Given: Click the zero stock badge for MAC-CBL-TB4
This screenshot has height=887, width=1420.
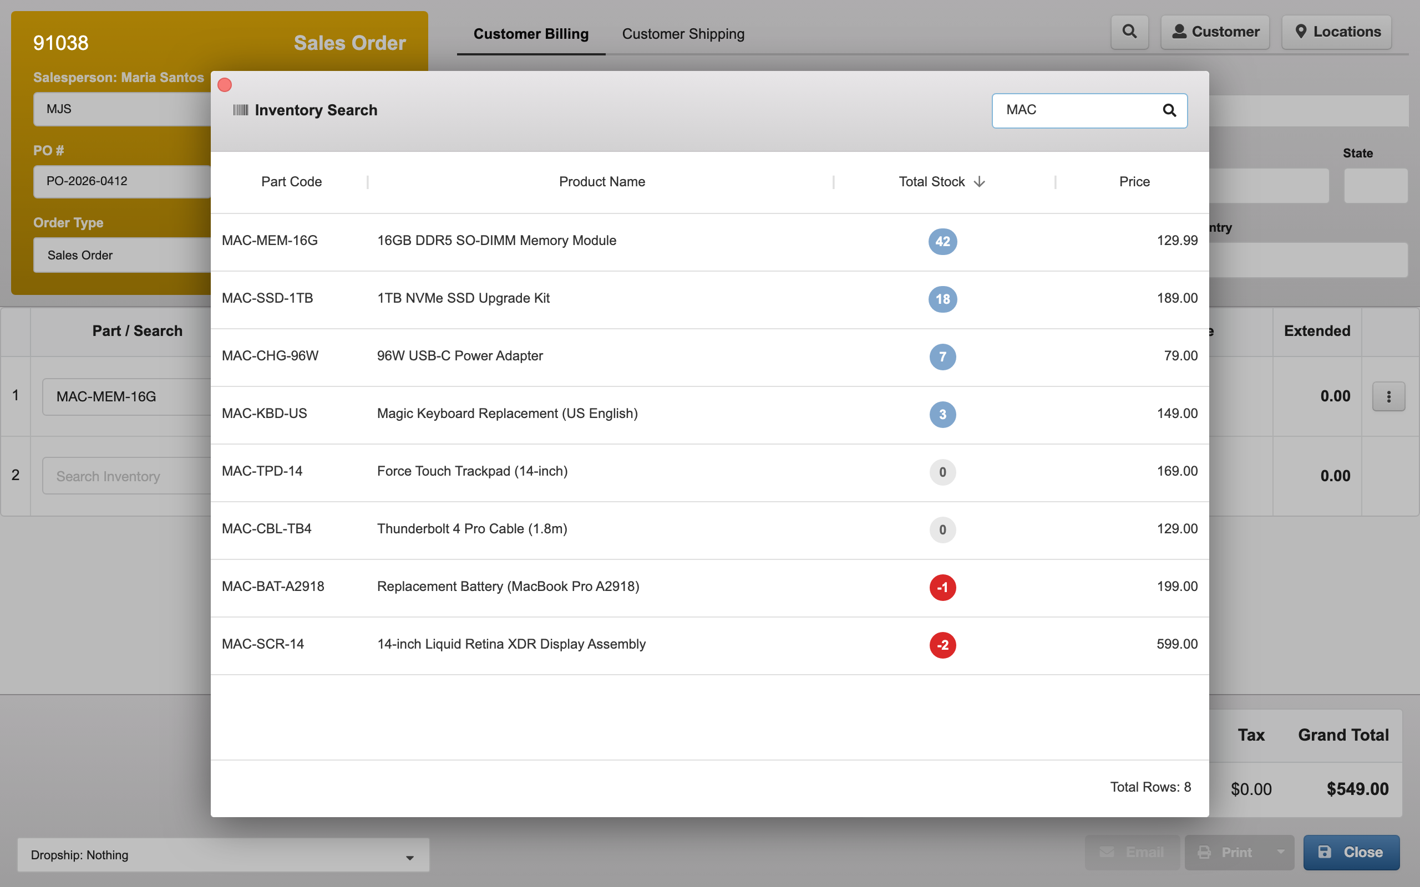Looking at the screenshot, I should [942, 529].
